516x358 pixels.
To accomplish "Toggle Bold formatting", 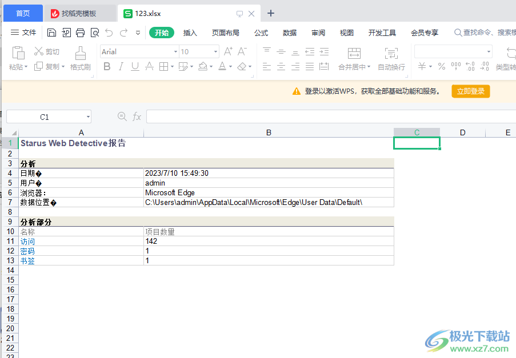I will [107, 66].
